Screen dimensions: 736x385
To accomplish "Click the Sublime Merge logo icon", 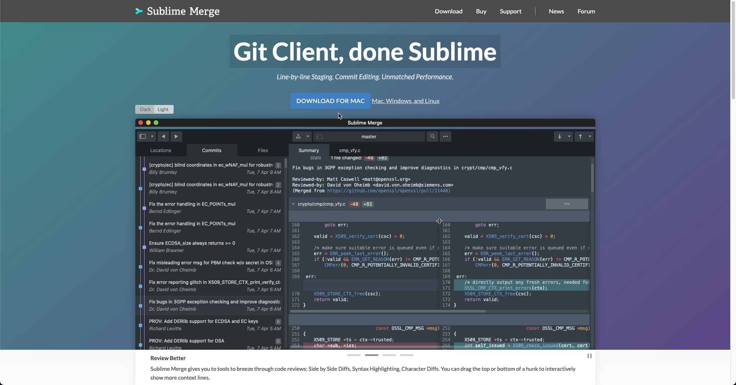I will 139,11.
